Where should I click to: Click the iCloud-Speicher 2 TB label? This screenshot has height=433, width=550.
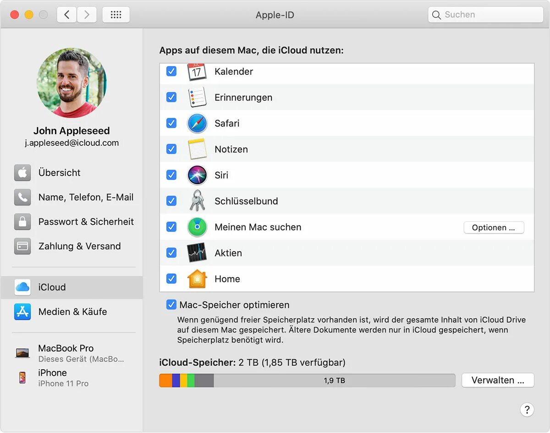coord(252,363)
